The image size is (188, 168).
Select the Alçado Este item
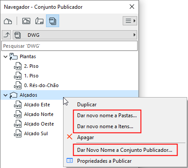click(37, 105)
